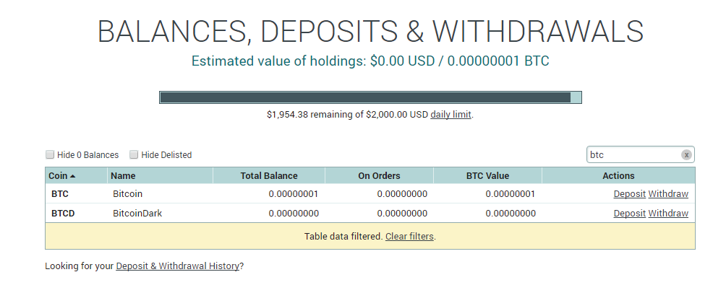Sort table by Name column
This screenshot has height=298, width=713.
(160, 175)
